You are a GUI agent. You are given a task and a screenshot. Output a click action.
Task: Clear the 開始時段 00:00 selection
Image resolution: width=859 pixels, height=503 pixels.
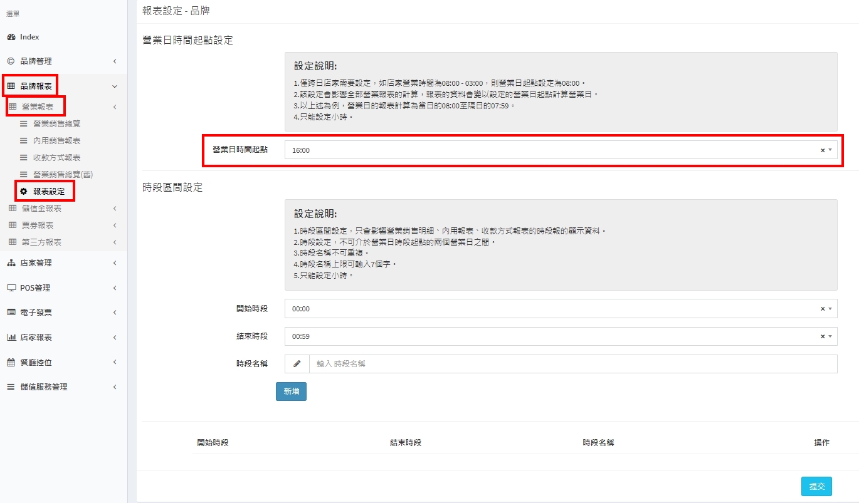coord(823,309)
